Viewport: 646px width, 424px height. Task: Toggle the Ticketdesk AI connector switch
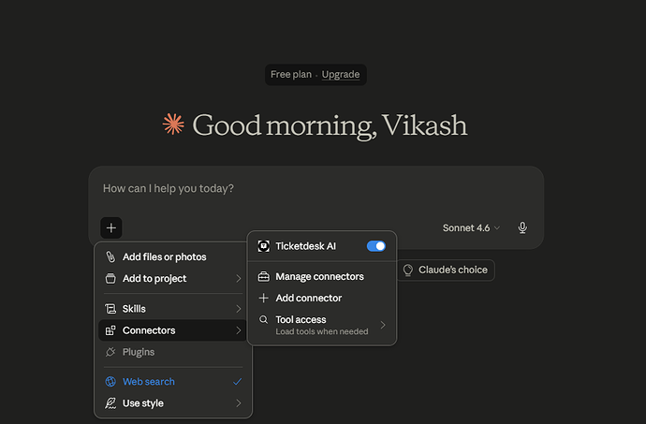[x=376, y=246]
